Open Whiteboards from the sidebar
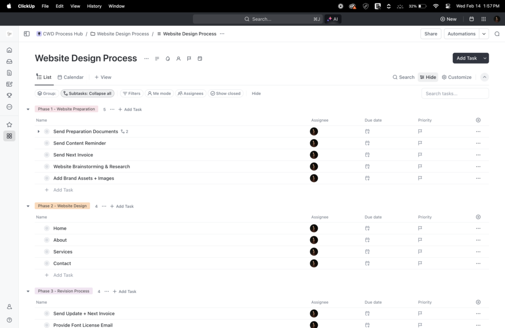Viewport: 505px width, 328px height. coord(9,84)
